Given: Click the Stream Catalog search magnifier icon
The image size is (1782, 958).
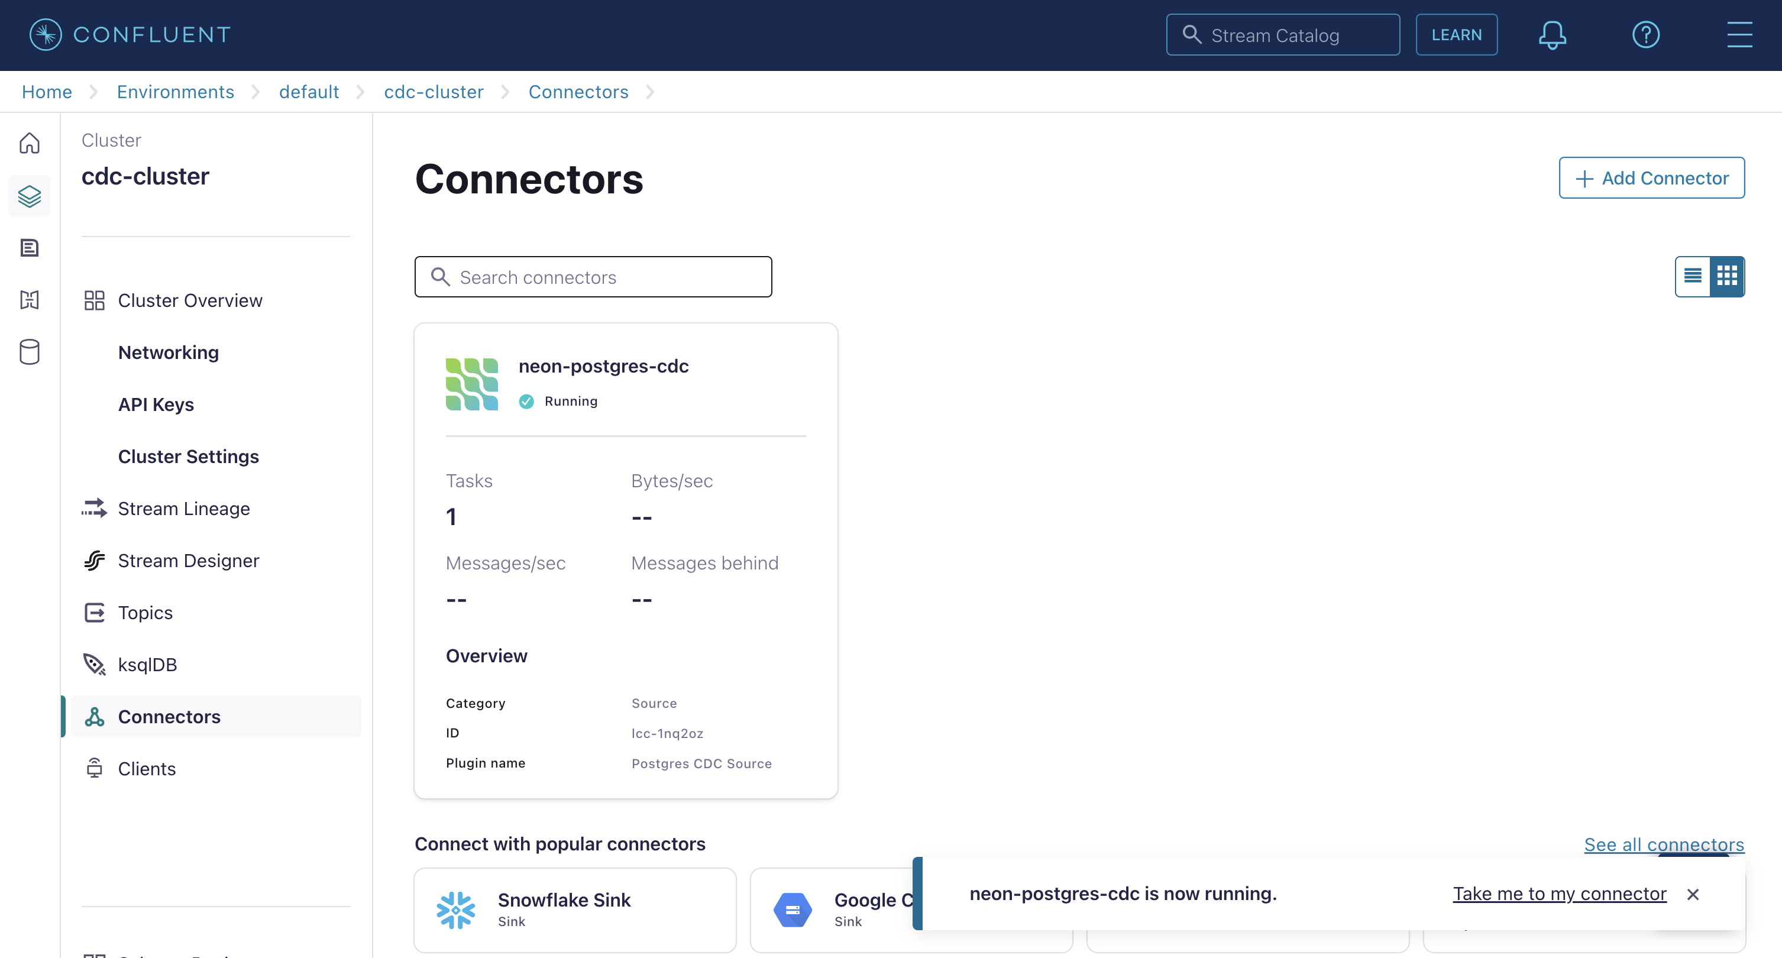Looking at the screenshot, I should (1191, 34).
